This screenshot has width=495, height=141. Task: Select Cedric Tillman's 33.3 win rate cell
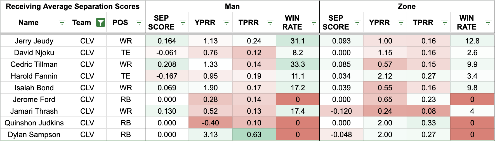click(x=298, y=64)
